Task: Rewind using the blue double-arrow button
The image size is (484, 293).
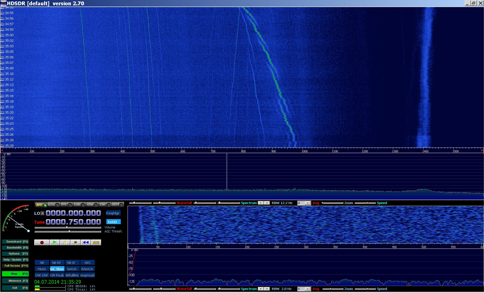Action: 86,242
